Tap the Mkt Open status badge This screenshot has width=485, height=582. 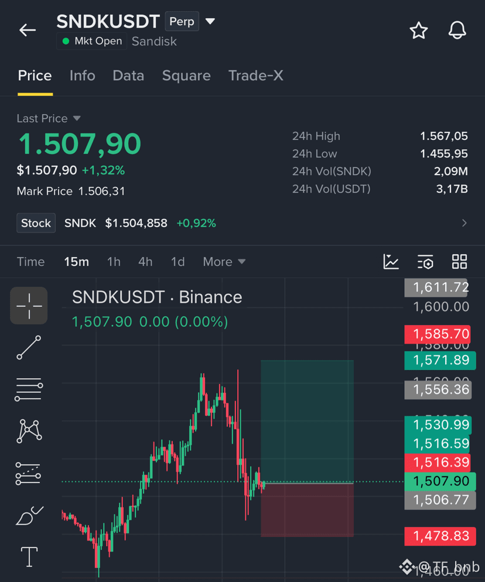pos(92,41)
